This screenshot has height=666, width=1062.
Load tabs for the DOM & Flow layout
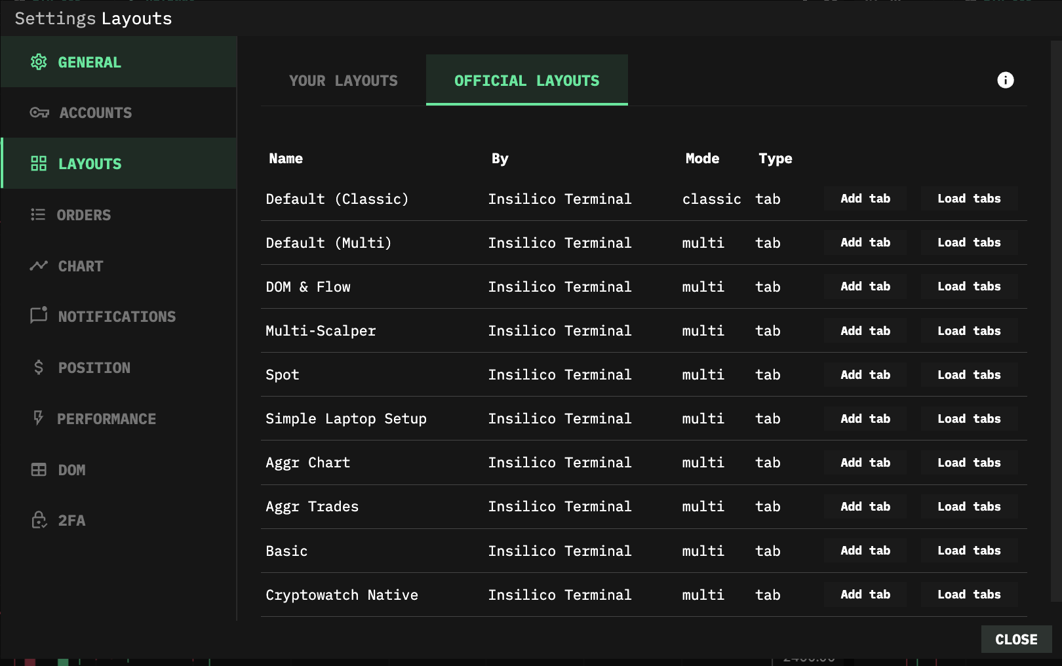click(968, 286)
